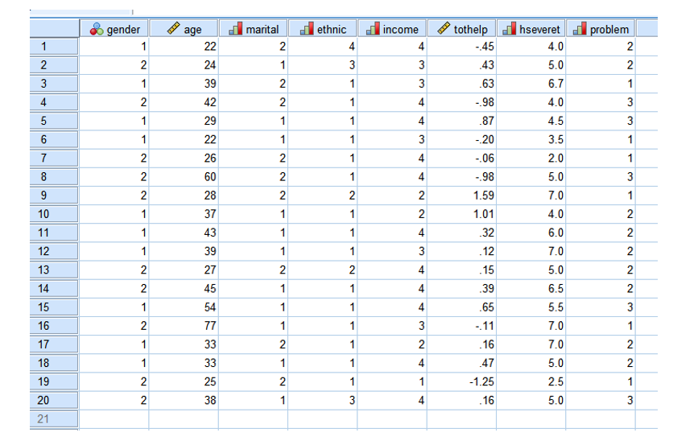The width and height of the screenshot is (698, 445).
Task: Click tothelp value -.45 in row 1
Action: click(485, 47)
